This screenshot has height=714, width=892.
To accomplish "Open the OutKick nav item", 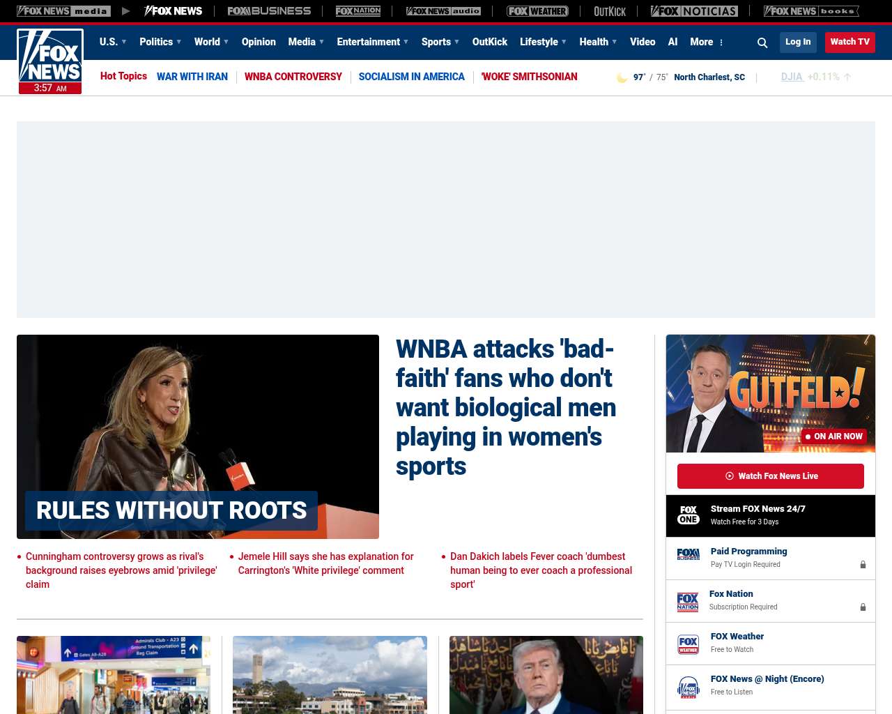I will tap(490, 42).
